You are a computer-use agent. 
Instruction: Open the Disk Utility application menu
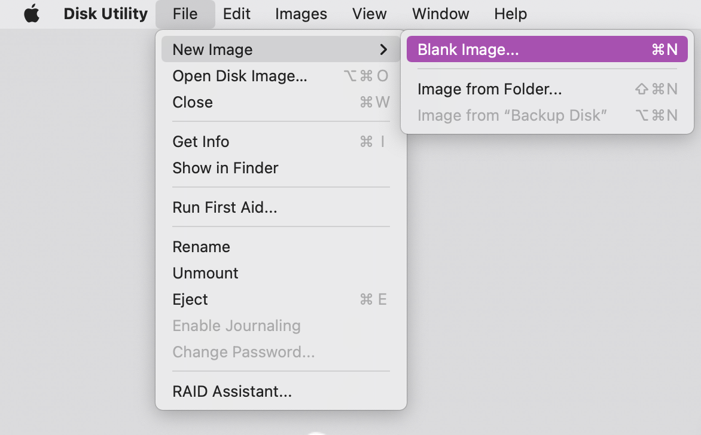pos(105,14)
